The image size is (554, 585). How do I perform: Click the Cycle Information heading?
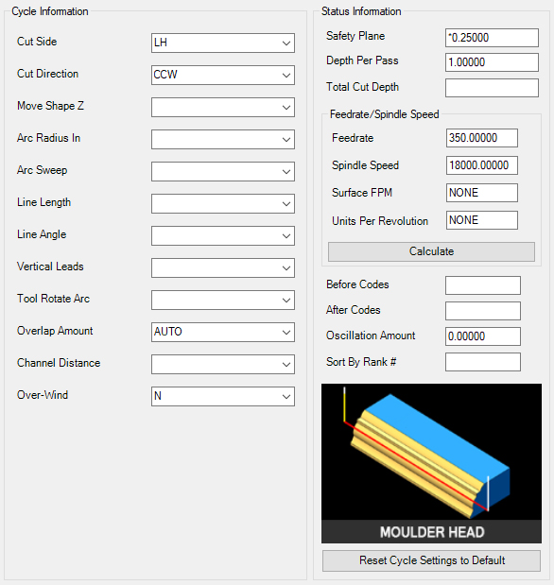(x=50, y=11)
